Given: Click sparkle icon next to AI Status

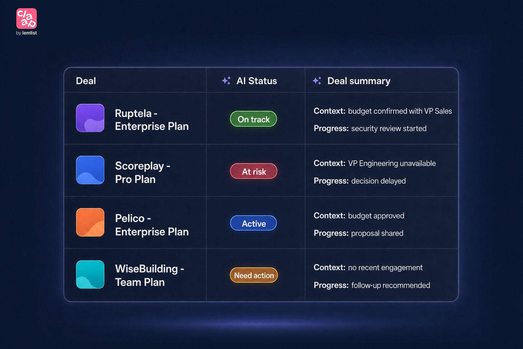Looking at the screenshot, I should coord(226,81).
